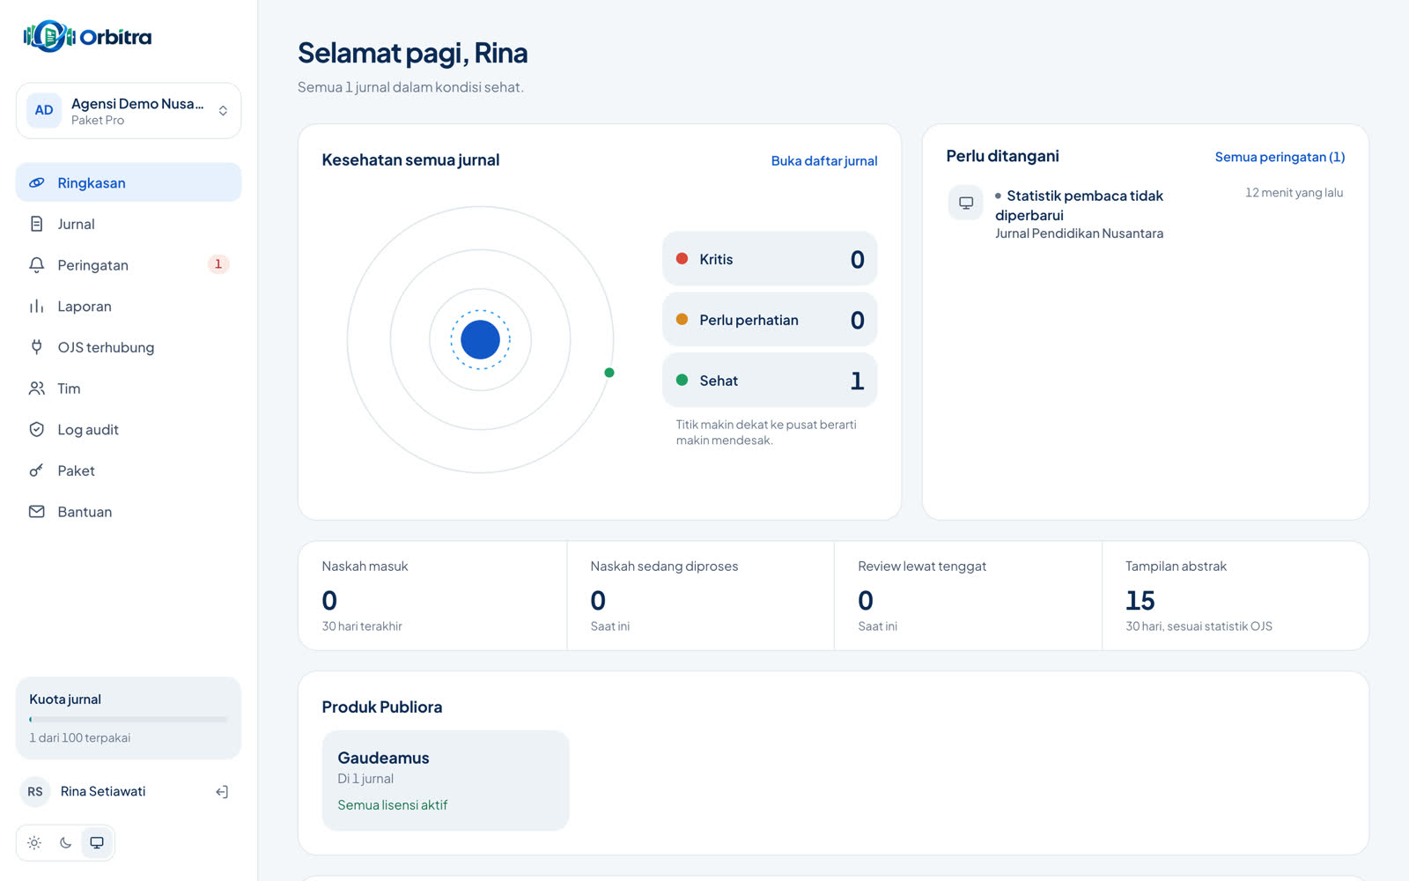Viewport: 1409px width, 881px height.
Task: Click the red Kritis status dot
Action: [682, 259]
